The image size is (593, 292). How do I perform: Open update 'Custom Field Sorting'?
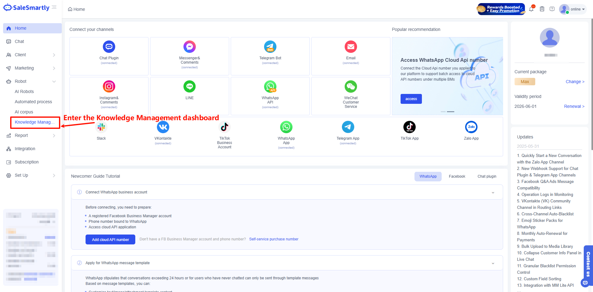539,279
